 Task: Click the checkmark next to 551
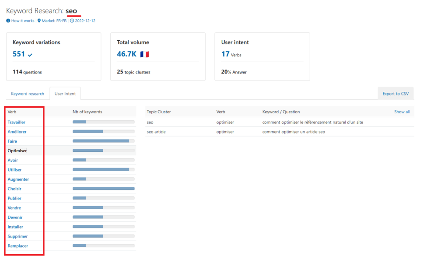30,55
